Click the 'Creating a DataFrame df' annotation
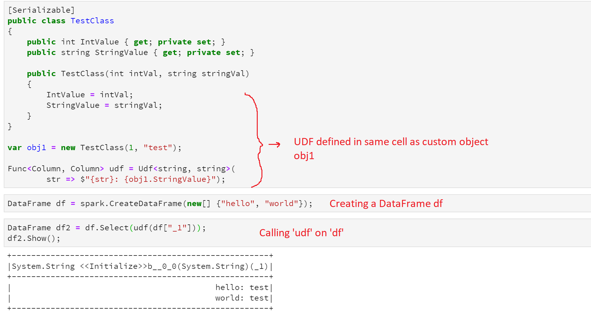Viewport: 591px width, 313px height. point(386,204)
